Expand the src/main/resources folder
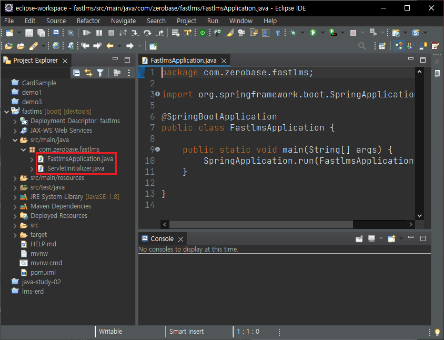444x340 pixels. 15,178
